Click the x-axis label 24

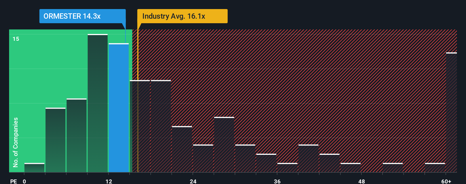[x=193, y=181]
